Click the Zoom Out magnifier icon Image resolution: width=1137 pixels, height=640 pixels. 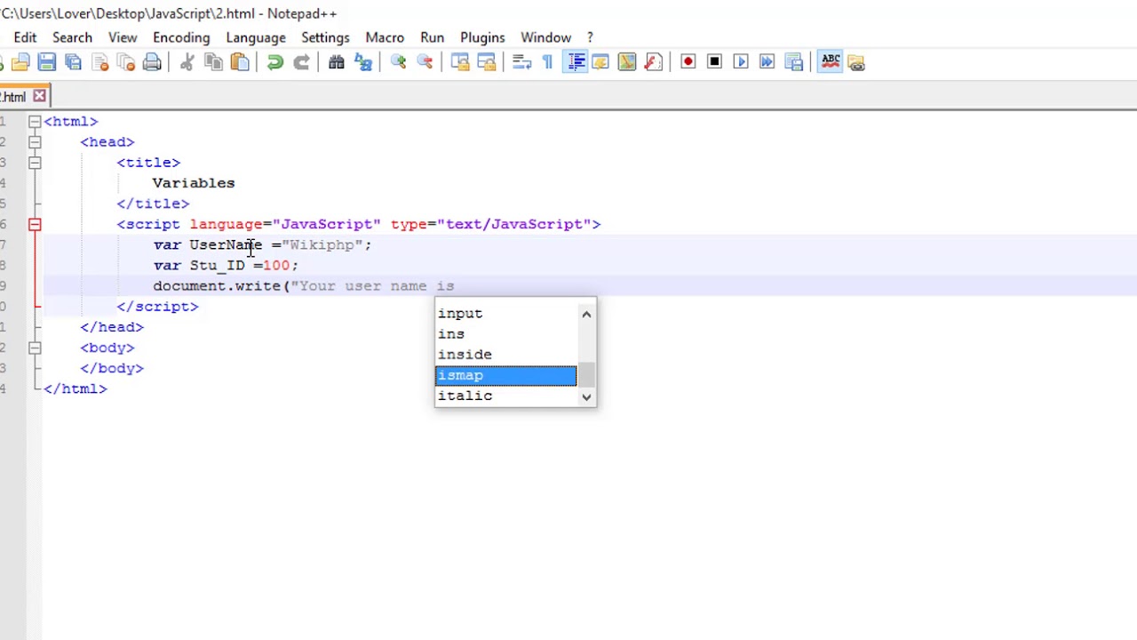(x=425, y=62)
